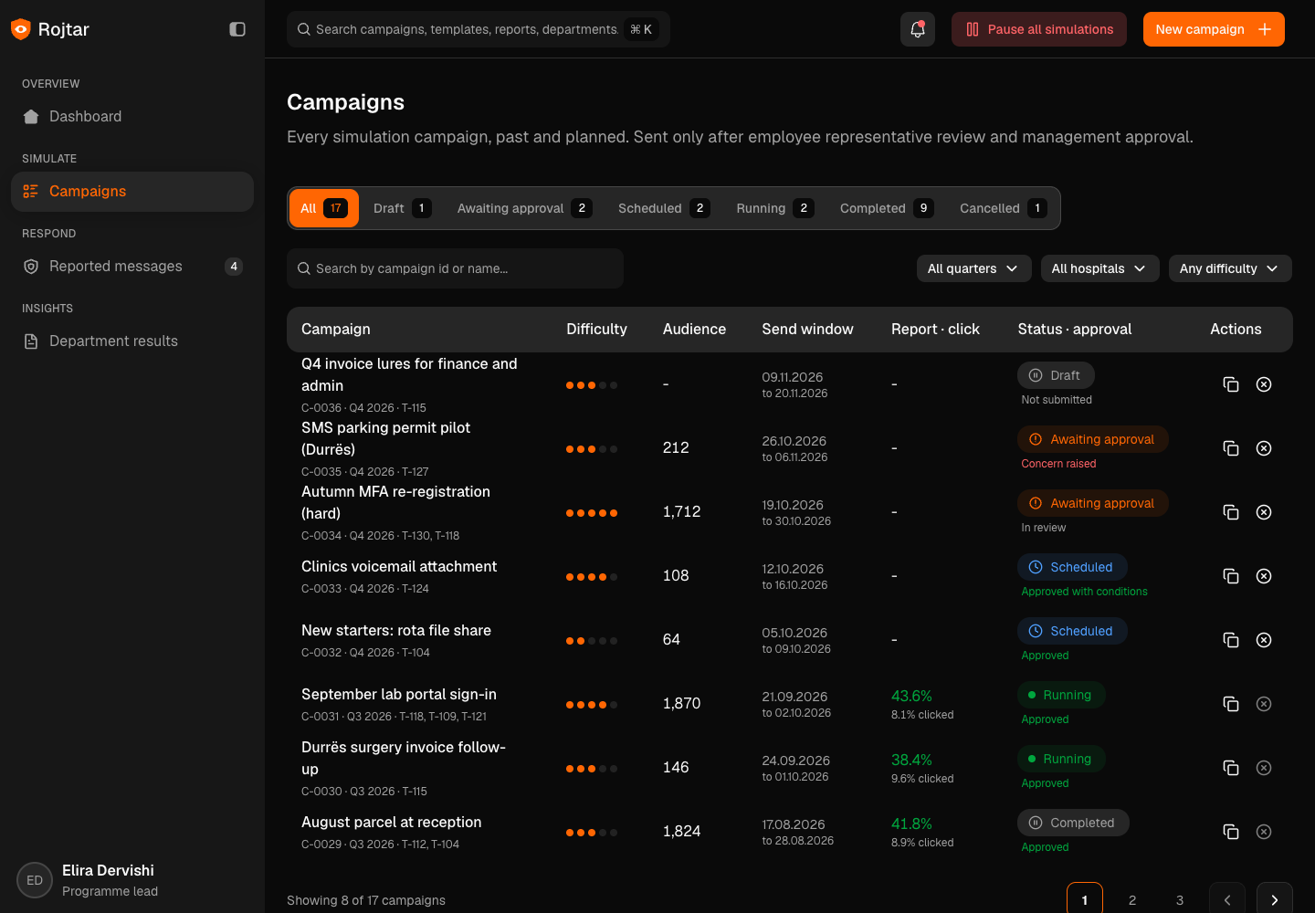Click 43.6% report rate value

click(911, 696)
